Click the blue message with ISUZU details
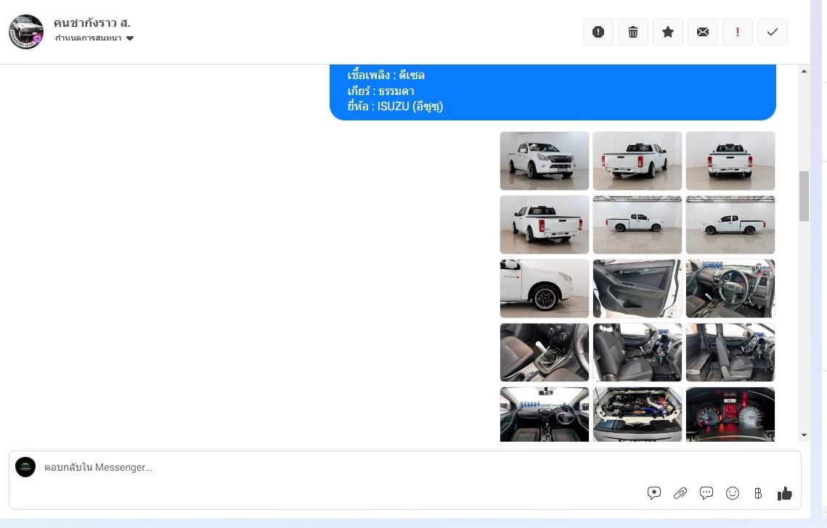This screenshot has width=827, height=528. pos(553,92)
